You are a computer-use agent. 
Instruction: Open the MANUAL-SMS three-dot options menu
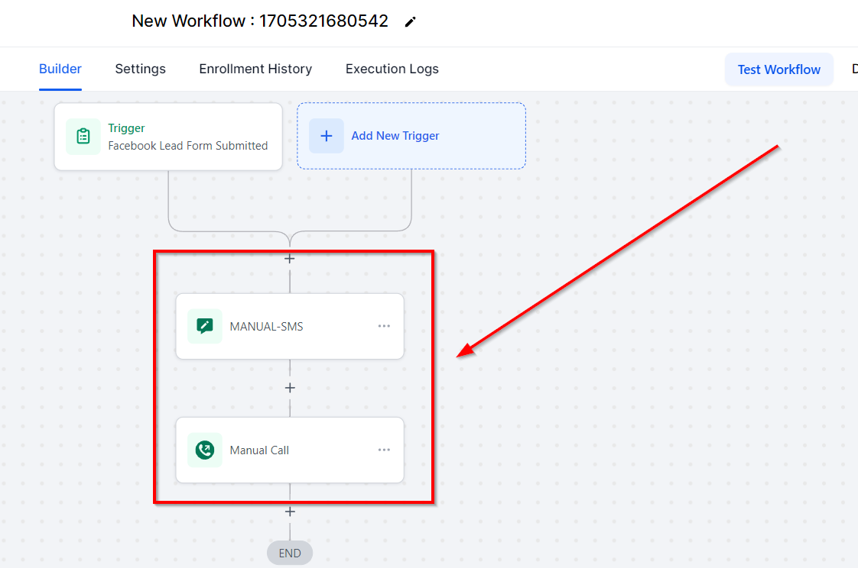click(384, 326)
